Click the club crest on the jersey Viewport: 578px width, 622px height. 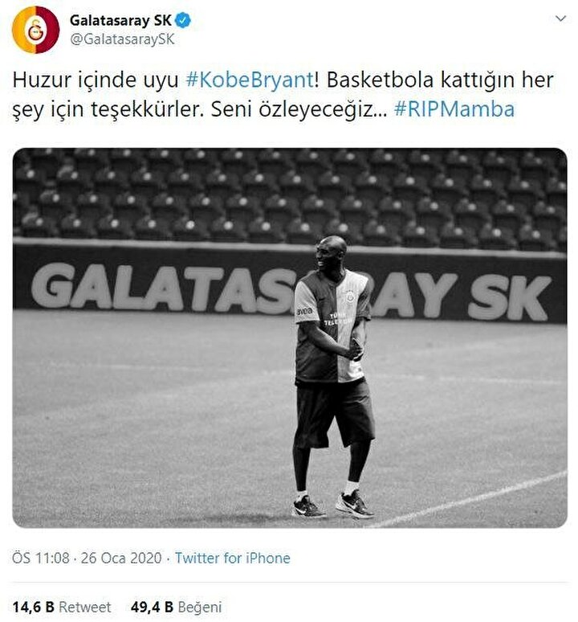pos(350,297)
